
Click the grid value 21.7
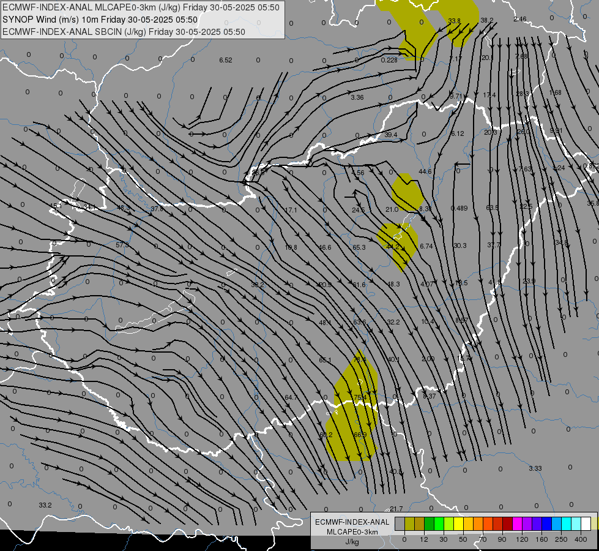396,509
